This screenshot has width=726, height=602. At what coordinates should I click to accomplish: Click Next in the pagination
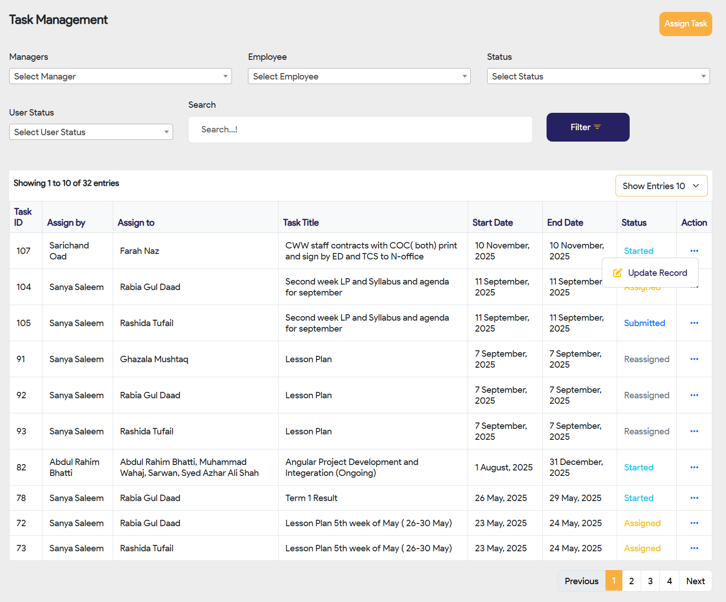[x=695, y=581]
